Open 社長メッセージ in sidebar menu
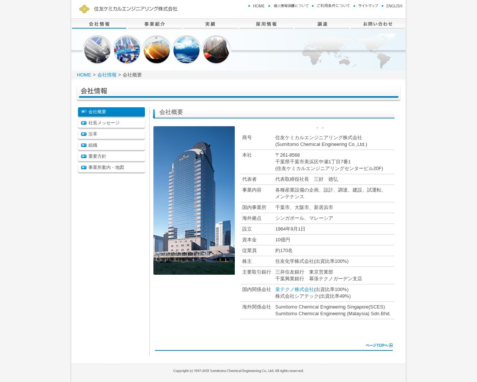 pos(111,123)
